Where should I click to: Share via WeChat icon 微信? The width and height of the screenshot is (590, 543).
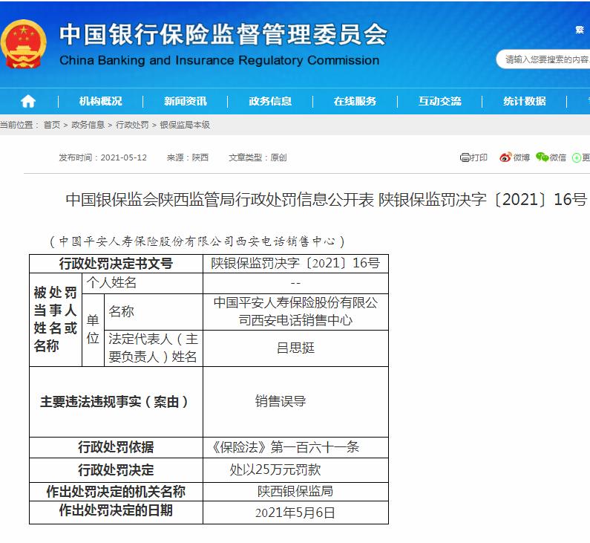point(551,157)
